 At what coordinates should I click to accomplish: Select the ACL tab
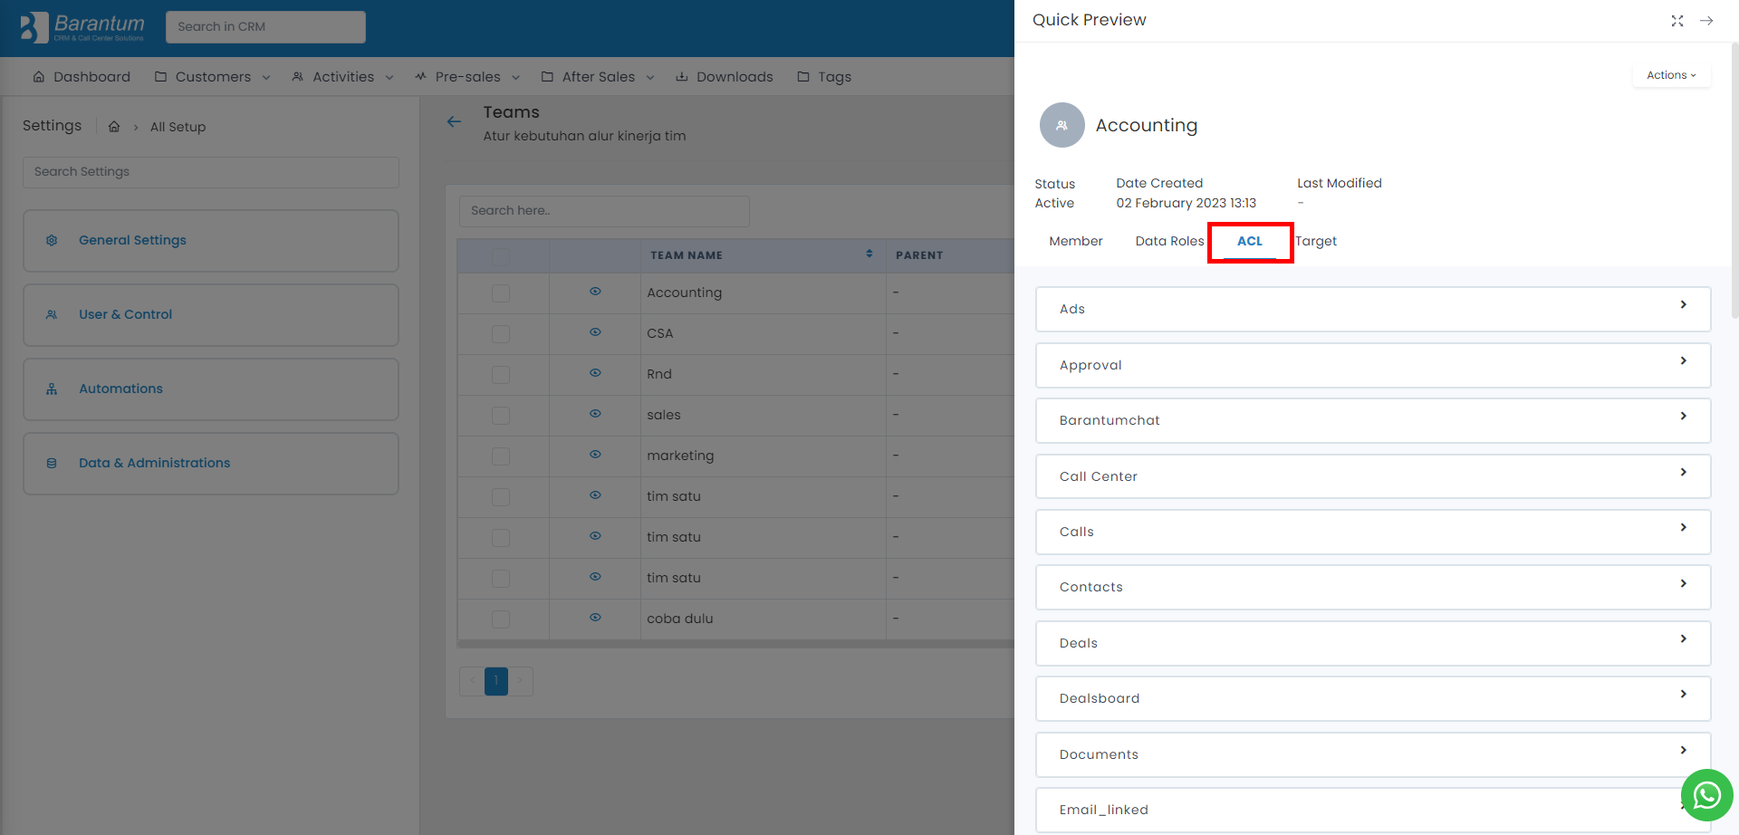click(x=1250, y=241)
